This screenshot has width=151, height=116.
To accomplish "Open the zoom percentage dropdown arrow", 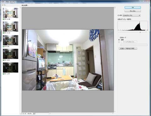I will (x=34, y=113).
